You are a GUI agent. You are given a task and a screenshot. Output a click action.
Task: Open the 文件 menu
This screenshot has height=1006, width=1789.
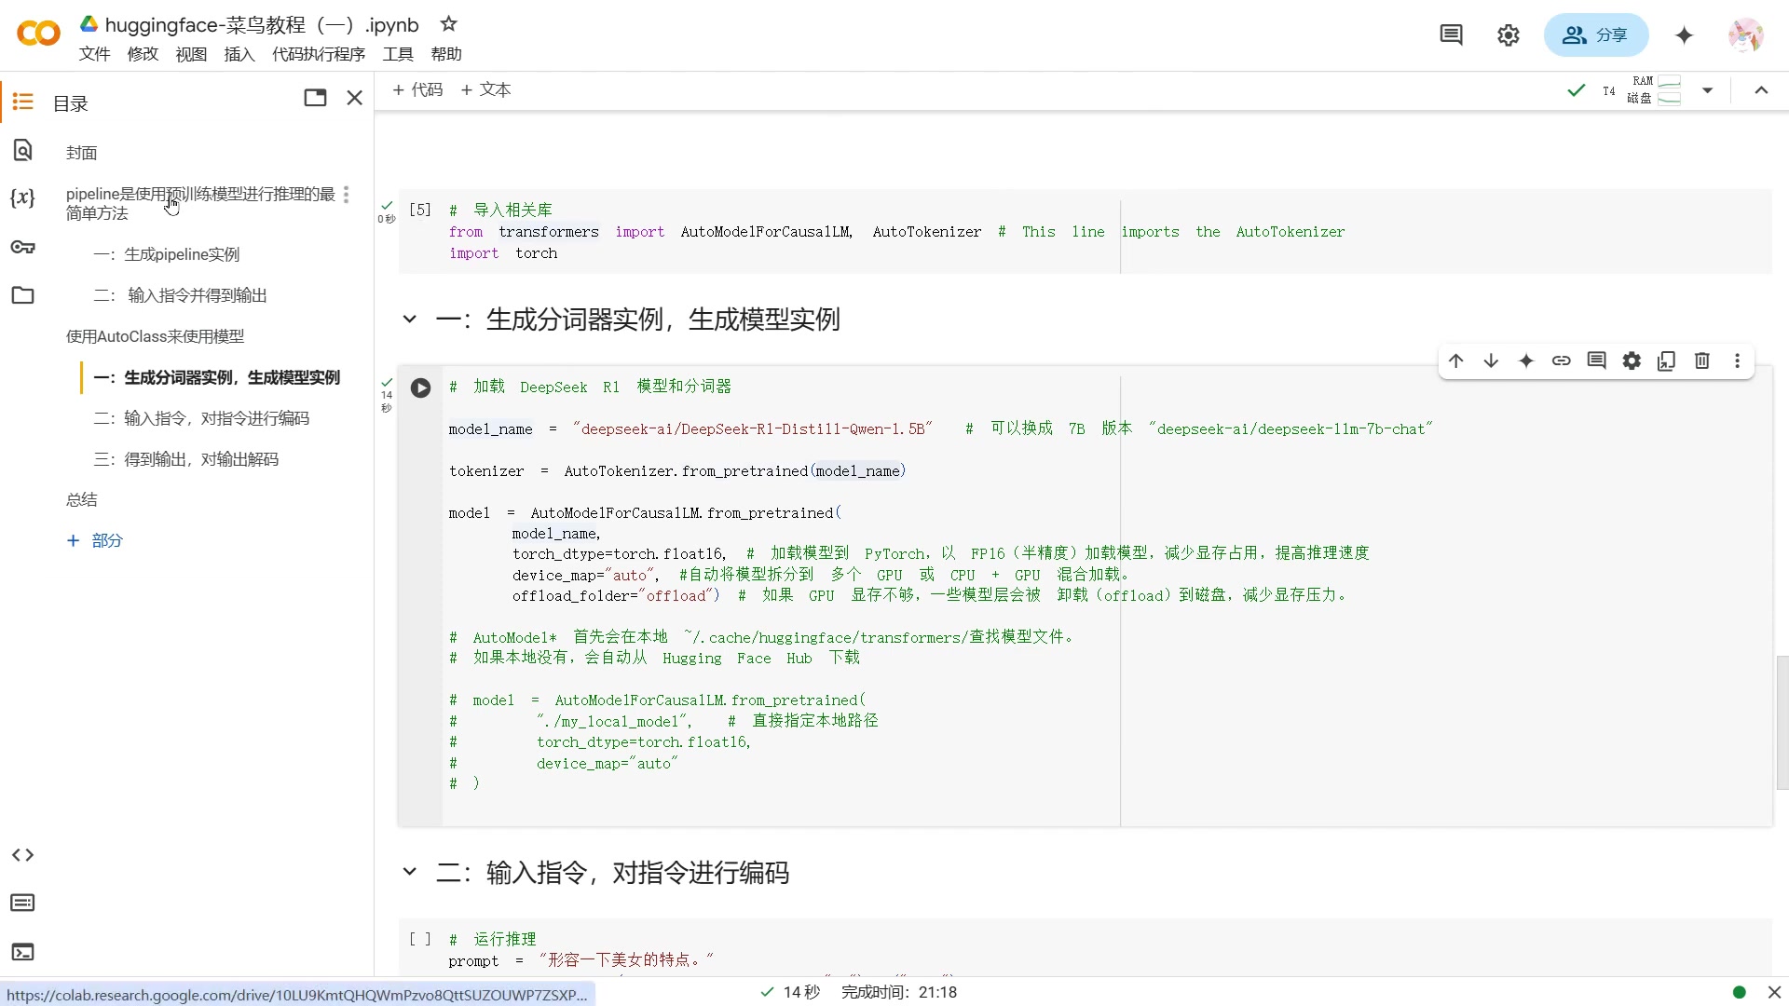[94, 54]
